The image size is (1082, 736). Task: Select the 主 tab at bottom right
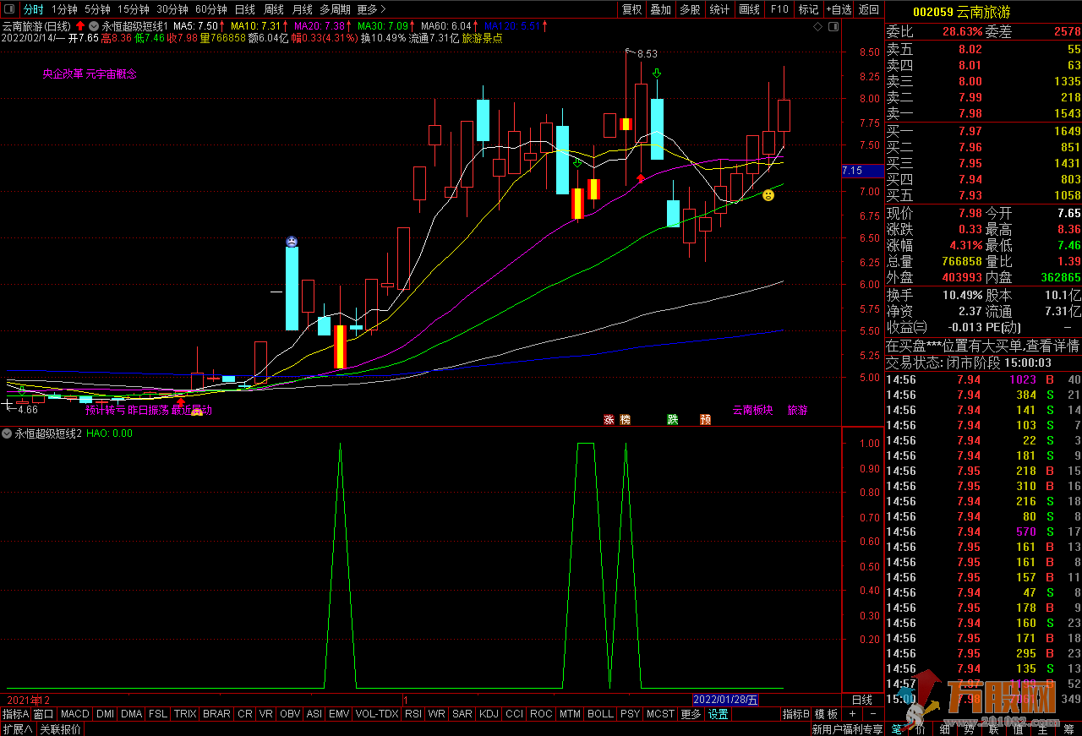click(x=1042, y=728)
